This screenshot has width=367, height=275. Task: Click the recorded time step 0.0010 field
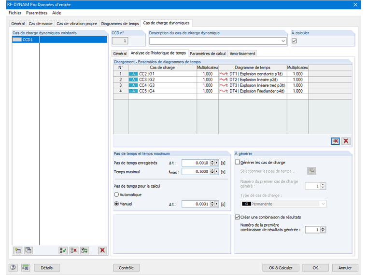[196, 163]
